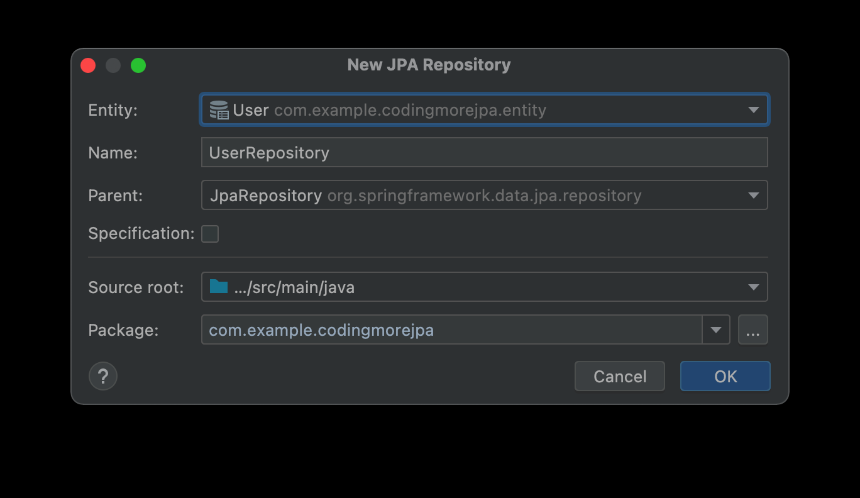Image resolution: width=860 pixels, height=498 pixels.
Task: Click the green zoom window button
Action: click(138, 65)
